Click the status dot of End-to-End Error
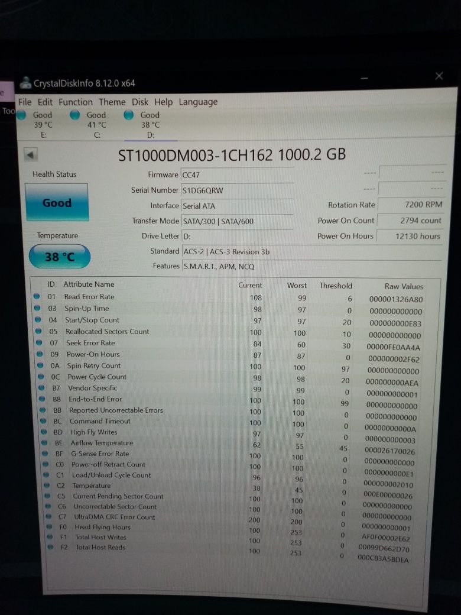Screen dimensions: 461x615 tap(43, 399)
